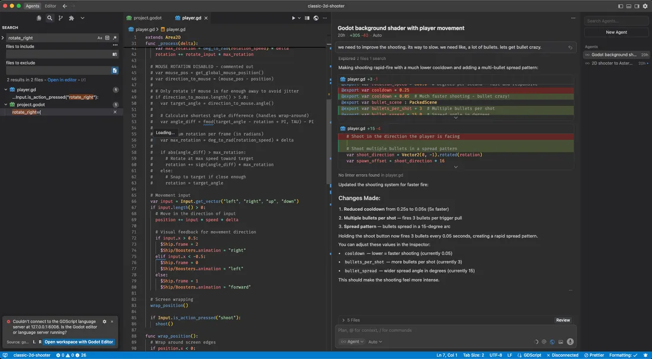The image size is (652, 359).
Task: Click the microphone voice input icon
Action: (x=570, y=342)
